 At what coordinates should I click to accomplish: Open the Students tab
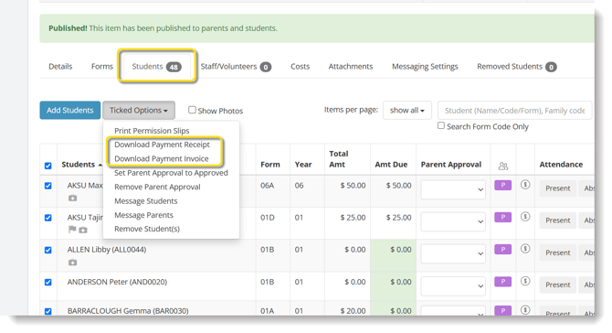pyautogui.click(x=156, y=67)
